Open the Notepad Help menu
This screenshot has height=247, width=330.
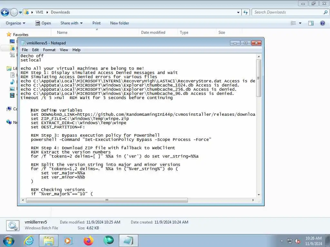point(76,50)
